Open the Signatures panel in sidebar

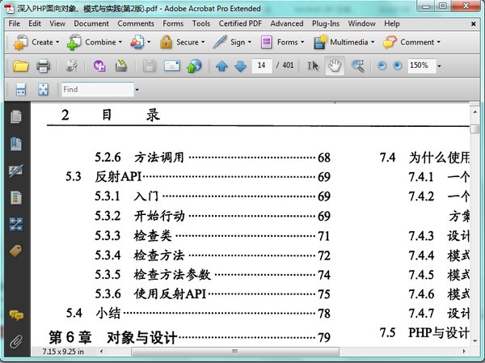16,171
